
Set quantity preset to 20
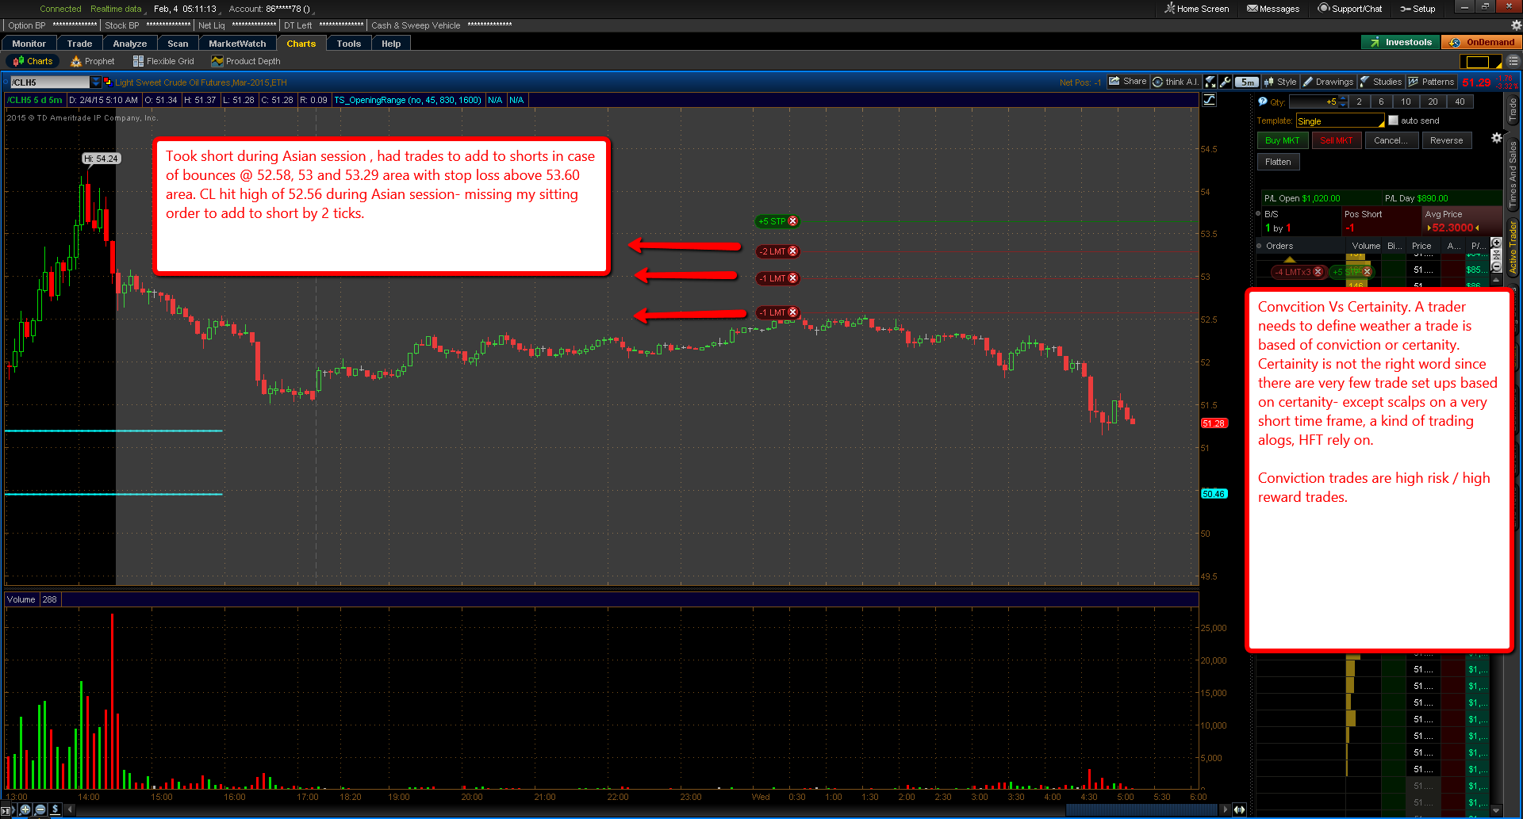[1433, 101]
